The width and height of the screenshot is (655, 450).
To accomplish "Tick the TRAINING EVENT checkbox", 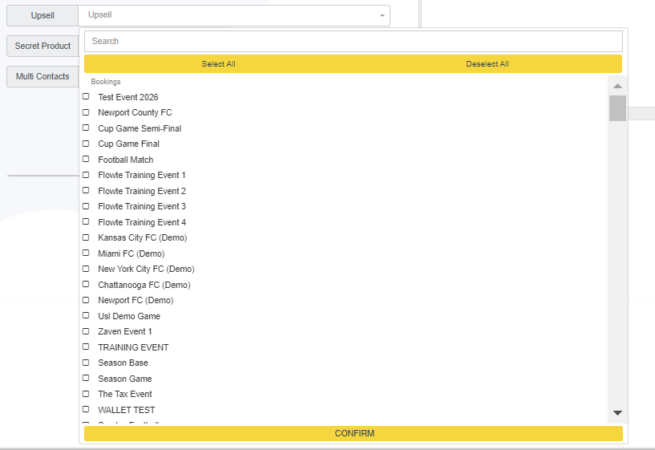I will (x=86, y=347).
